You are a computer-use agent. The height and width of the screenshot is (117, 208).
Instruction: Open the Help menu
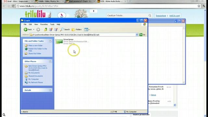58,24
